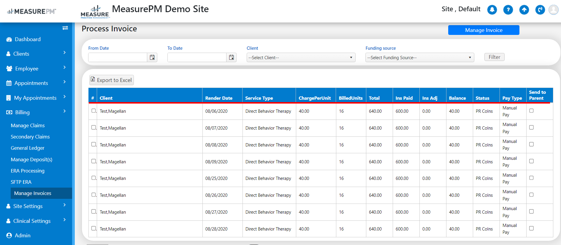The height and width of the screenshot is (245, 561).
Task: Click the Dashboard gauge icon
Action: 9,39
